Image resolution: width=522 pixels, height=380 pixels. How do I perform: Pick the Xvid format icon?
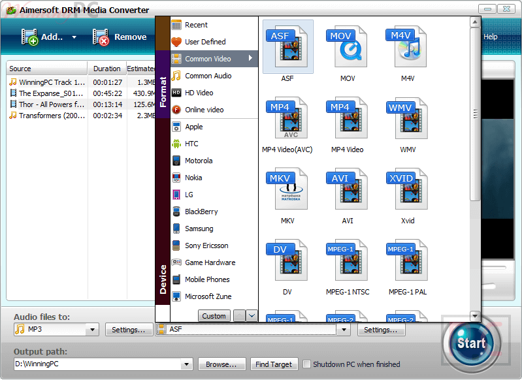(407, 189)
